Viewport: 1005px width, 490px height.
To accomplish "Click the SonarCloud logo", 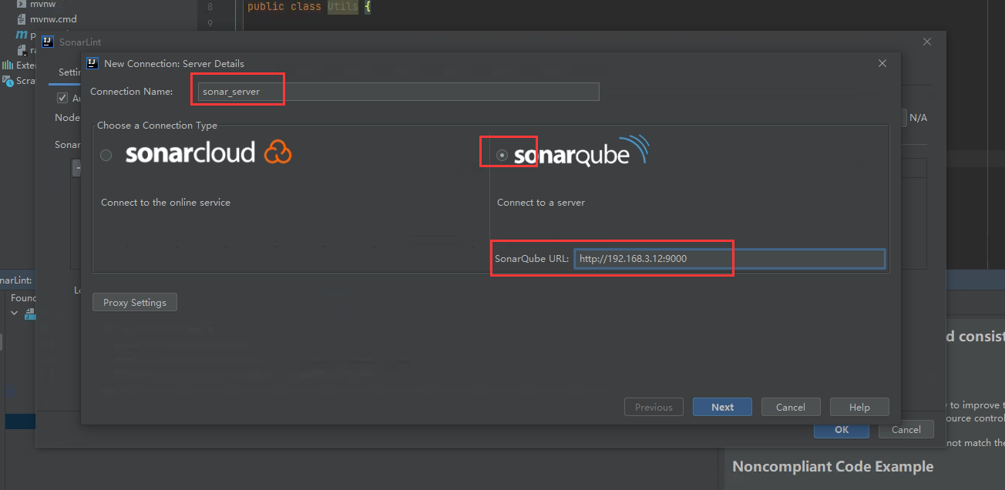I will pyautogui.click(x=208, y=153).
